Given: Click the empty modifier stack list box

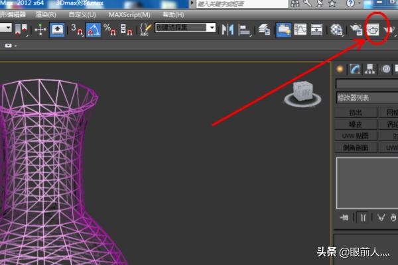Looking at the screenshot, I should pos(367,183).
